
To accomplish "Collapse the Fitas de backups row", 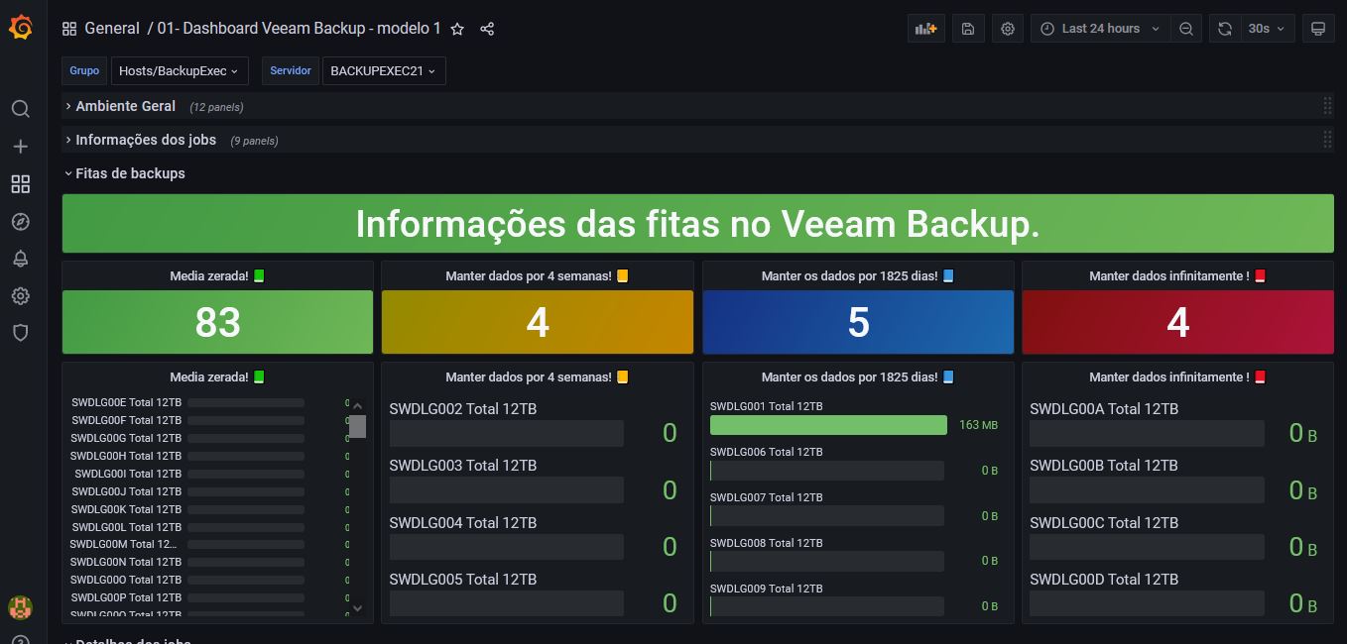I will pos(130,173).
